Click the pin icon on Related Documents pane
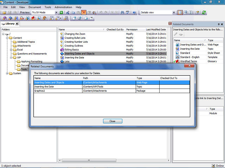Viewport: 225px width, 168px height. click(x=219, y=24)
